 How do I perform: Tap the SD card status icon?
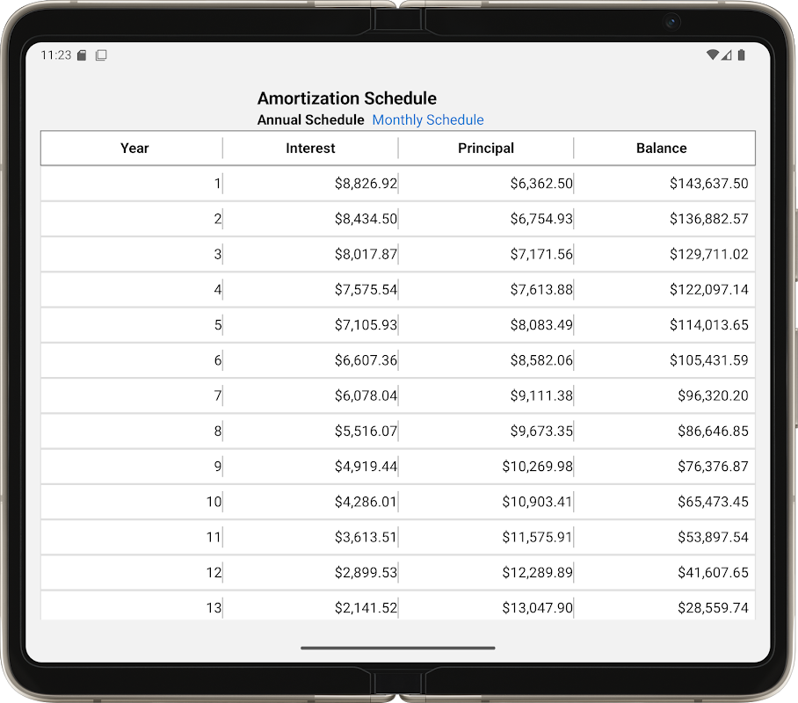pyautogui.click(x=82, y=55)
